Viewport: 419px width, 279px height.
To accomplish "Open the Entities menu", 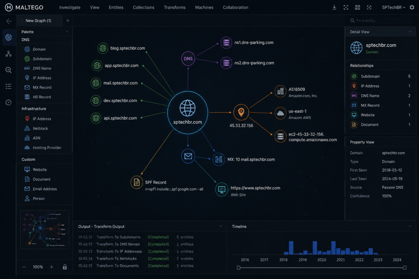I will coord(116,7).
